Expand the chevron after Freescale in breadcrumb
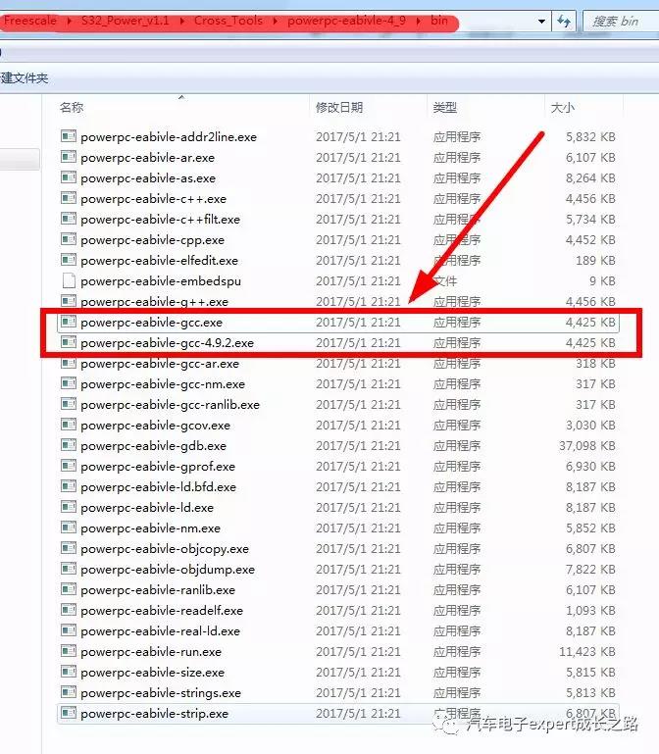Image resolution: width=659 pixels, height=754 pixels. 69,21
